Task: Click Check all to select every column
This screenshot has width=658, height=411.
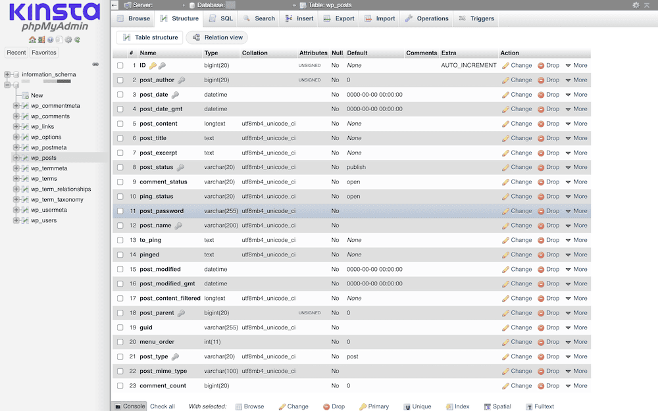Action: [163, 406]
